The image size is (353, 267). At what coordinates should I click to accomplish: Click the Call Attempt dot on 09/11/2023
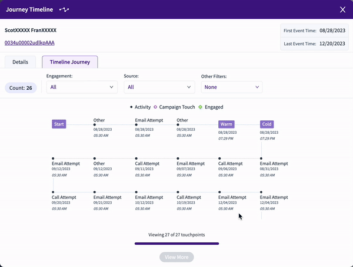[136, 158]
